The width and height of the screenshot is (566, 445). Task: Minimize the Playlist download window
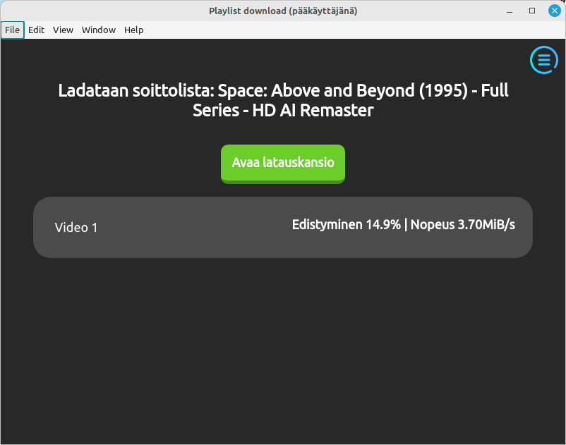tap(510, 11)
